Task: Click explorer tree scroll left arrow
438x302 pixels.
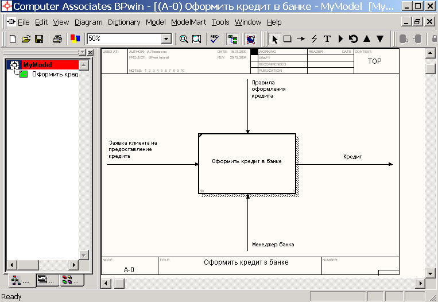Action: (x=11, y=265)
